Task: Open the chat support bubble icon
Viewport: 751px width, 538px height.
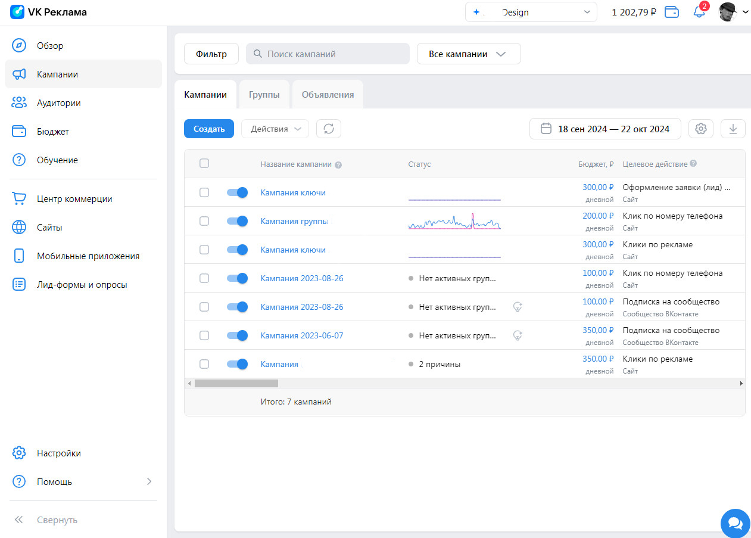Action: [x=735, y=523]
